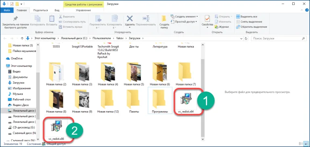The height and width of the screenshot is (147, 310).
Task: Click Локальный диск (C:) breadcrumb
Action: coord(74,39)
